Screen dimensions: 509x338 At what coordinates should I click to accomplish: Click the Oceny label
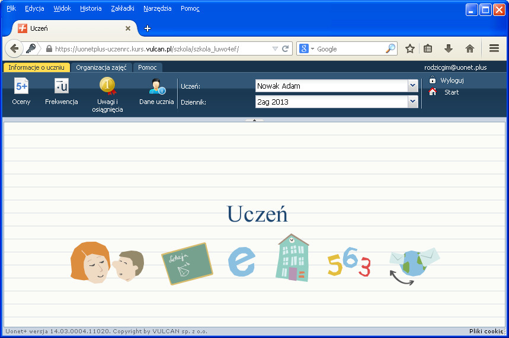21,102
